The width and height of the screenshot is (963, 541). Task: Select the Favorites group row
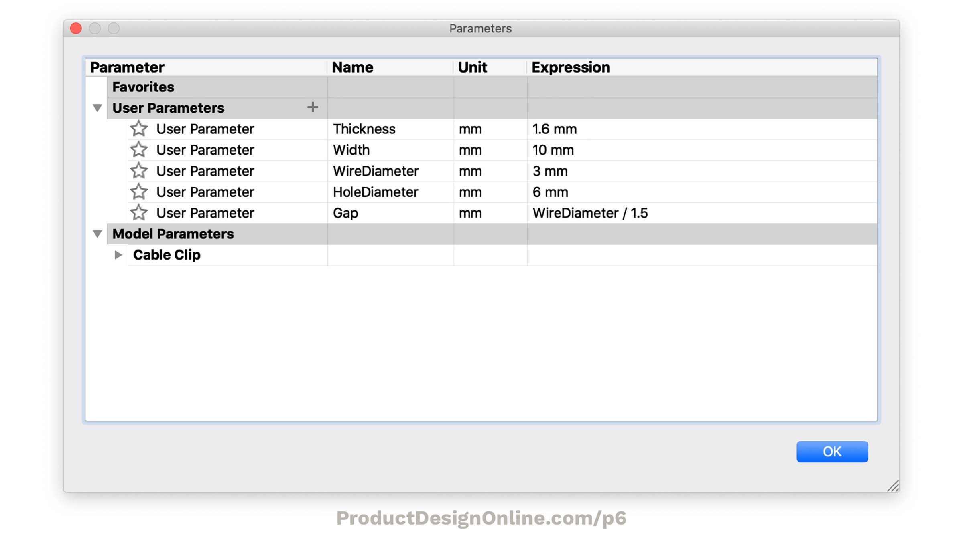(492, 87)
